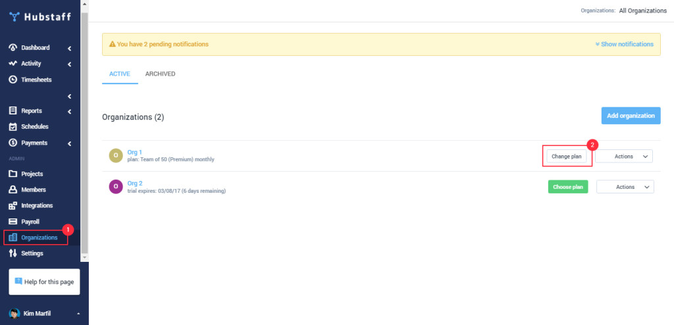Click the Projects folder icon
The width and height of the screenshot is (674, 325).
[x=13, y=174]
